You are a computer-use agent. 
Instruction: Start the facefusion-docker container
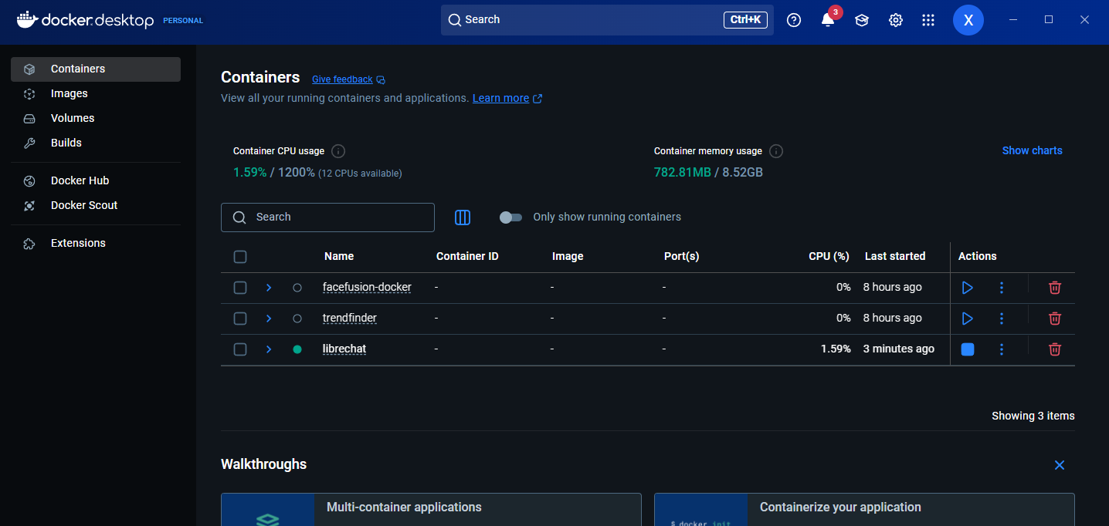coord(967,288)
